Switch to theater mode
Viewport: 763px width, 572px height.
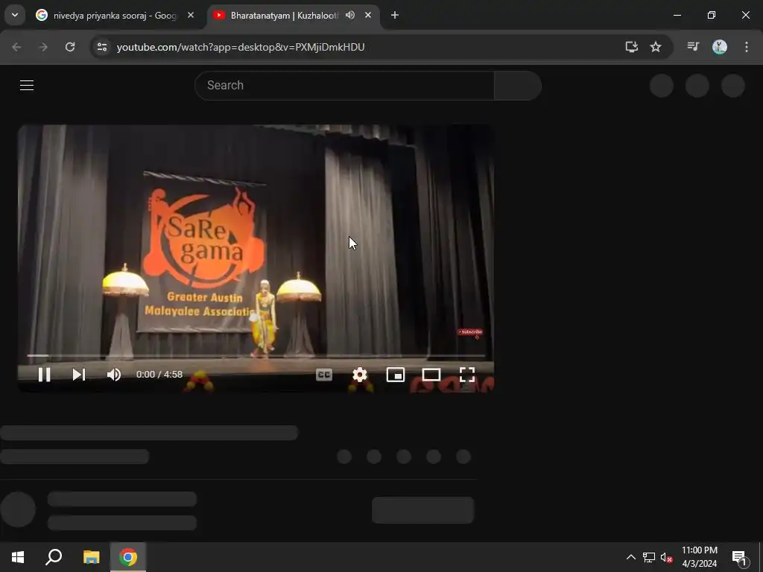[x=431, y=375]
